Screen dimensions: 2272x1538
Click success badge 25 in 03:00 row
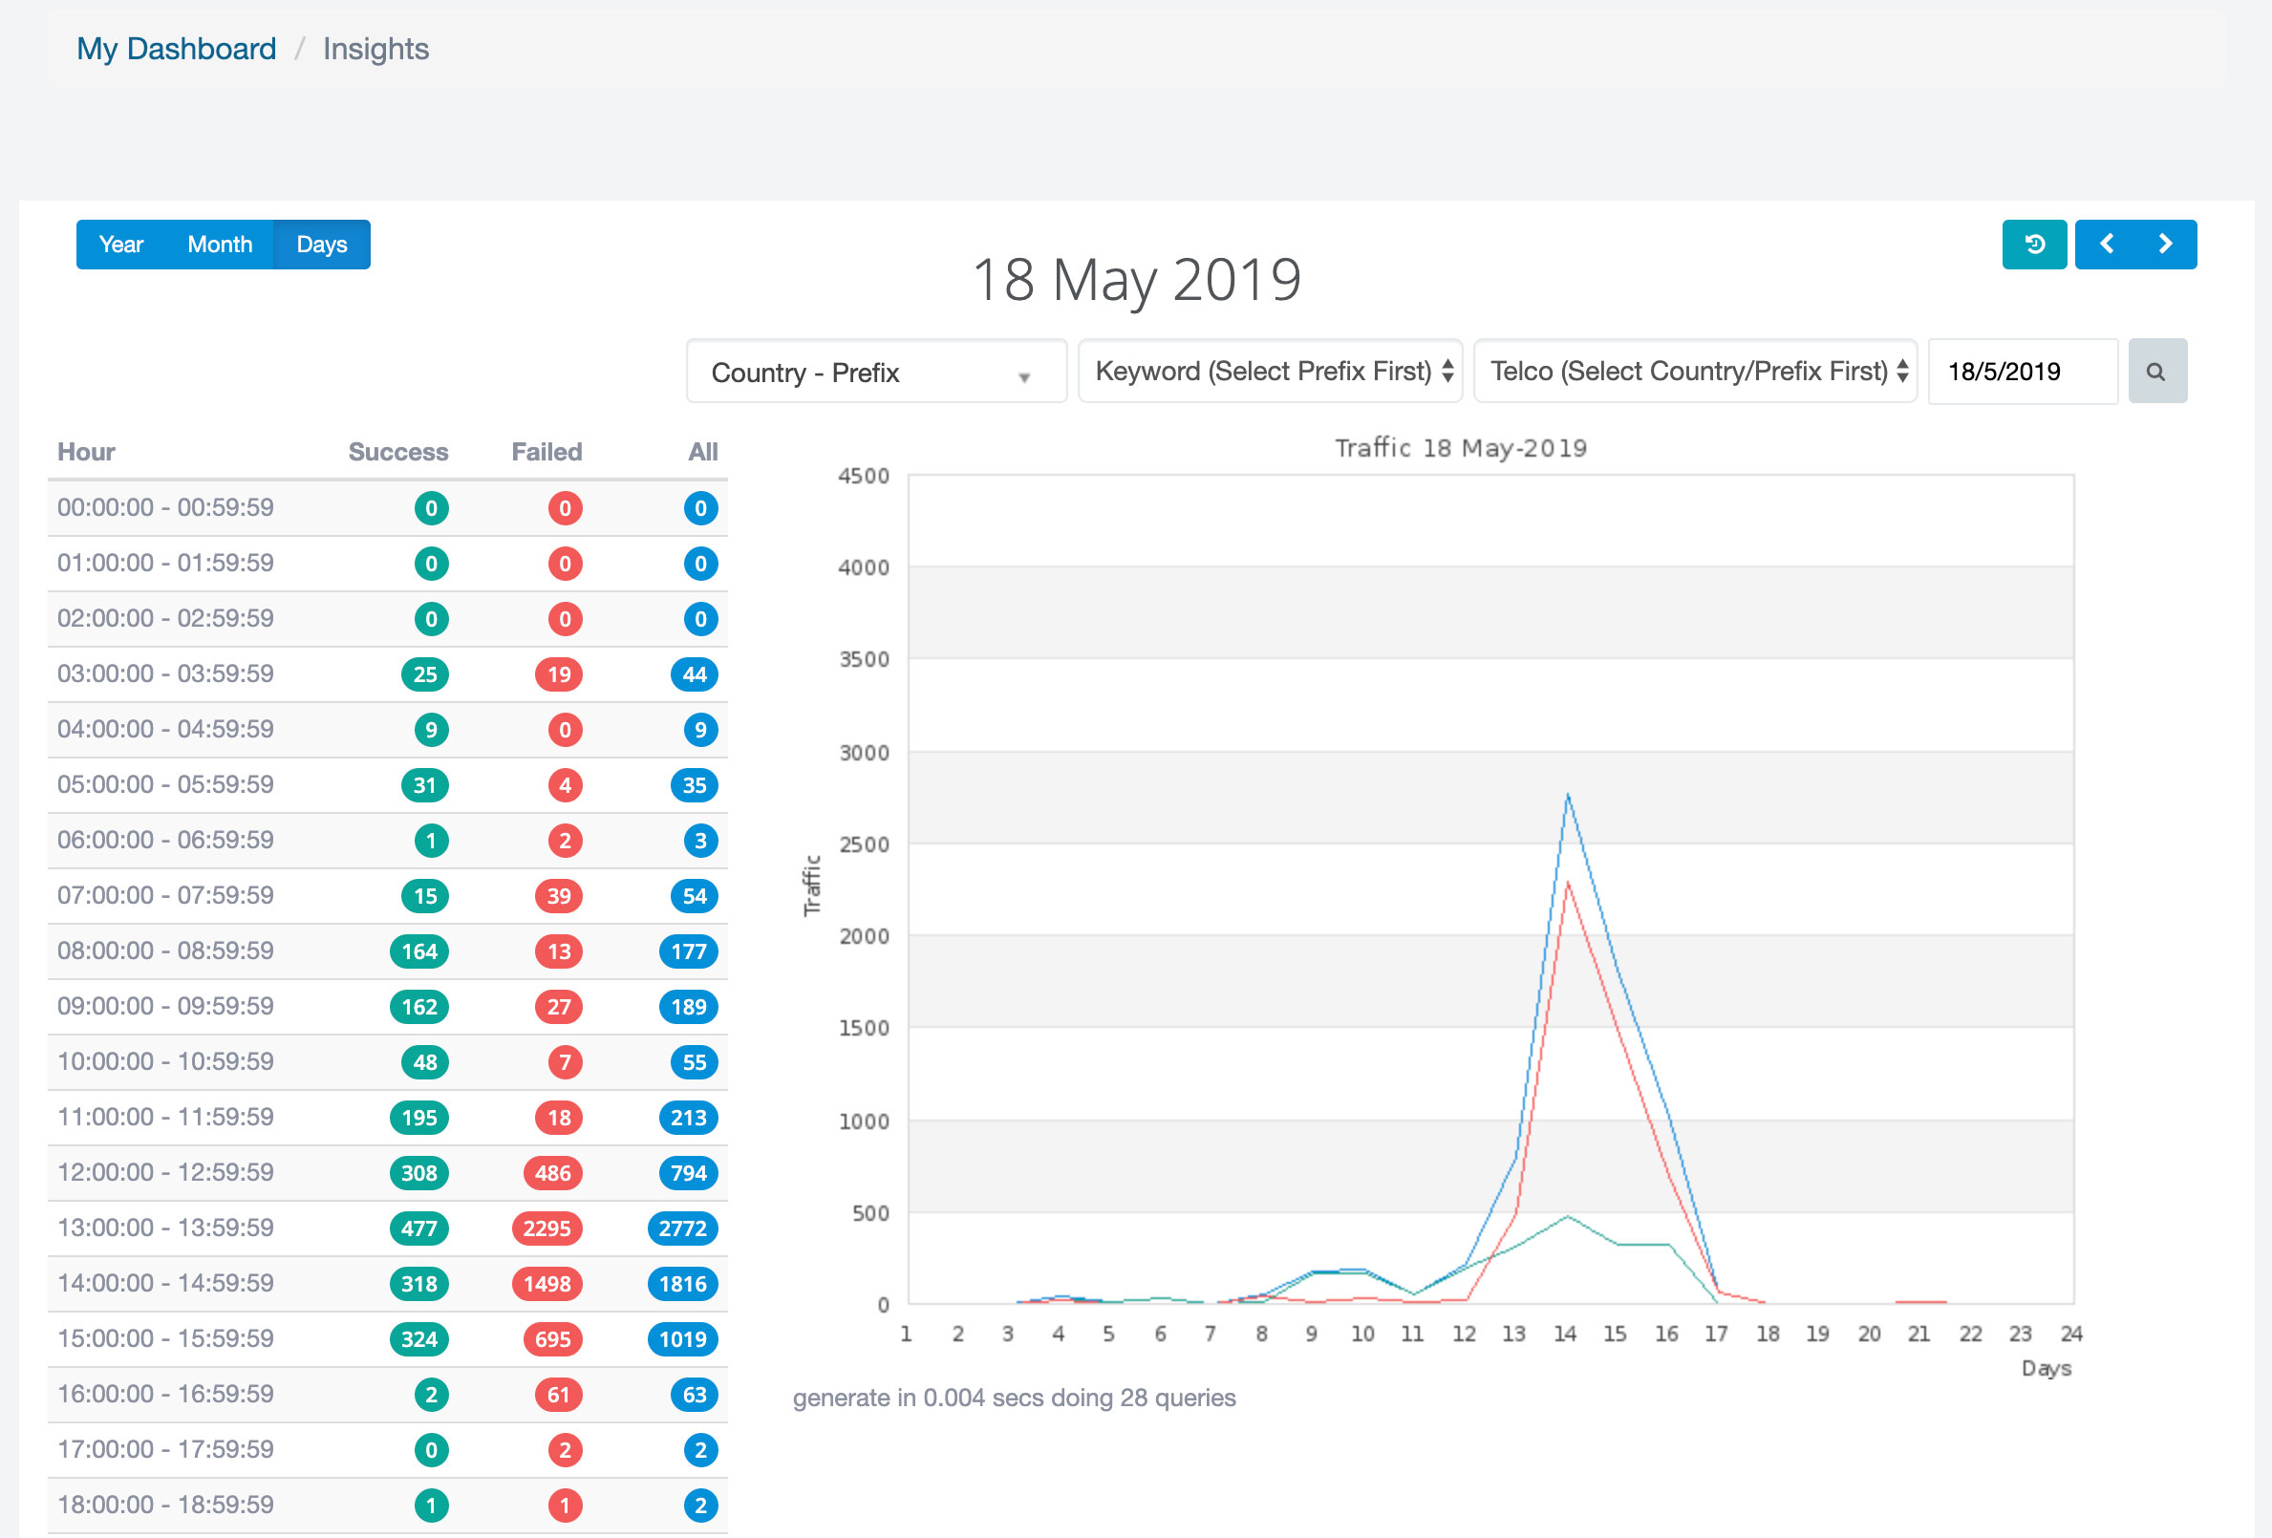(x=425, y=674)
